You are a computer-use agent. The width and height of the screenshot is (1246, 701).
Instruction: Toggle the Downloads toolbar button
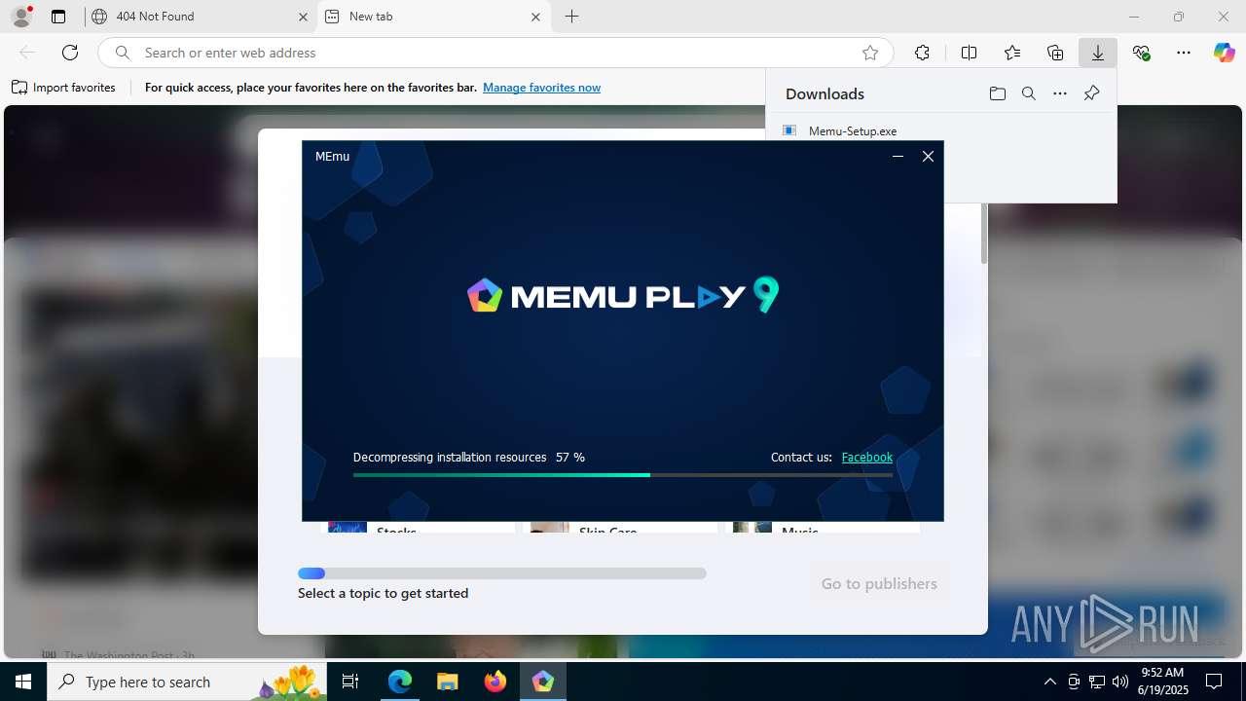1098,53
